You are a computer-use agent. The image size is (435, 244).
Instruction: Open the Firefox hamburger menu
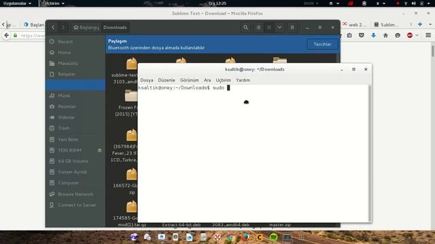(x=428, y=35)
